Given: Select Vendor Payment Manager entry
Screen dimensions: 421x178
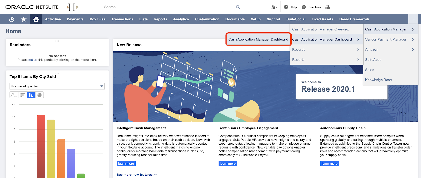Looking at the screenshot, I should pyautogui.click(x=386, y=39).
